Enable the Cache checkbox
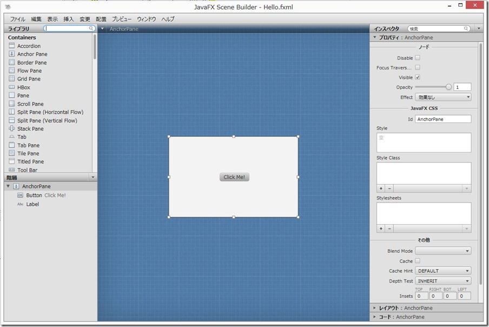The width and height of the screenshot is (489, 327). pos(418,261)
